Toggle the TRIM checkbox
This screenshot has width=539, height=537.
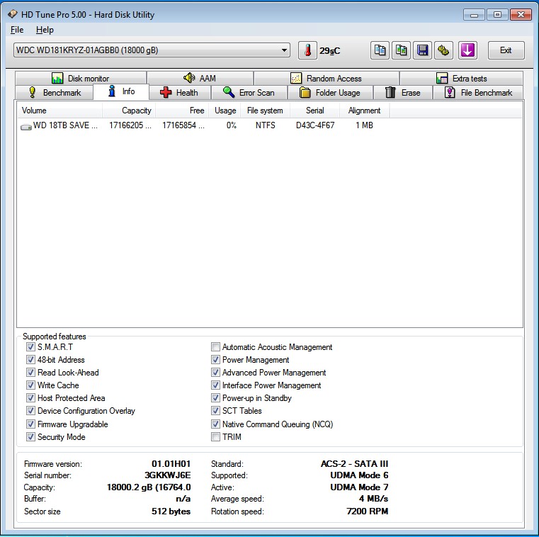(x=215, y=436)
